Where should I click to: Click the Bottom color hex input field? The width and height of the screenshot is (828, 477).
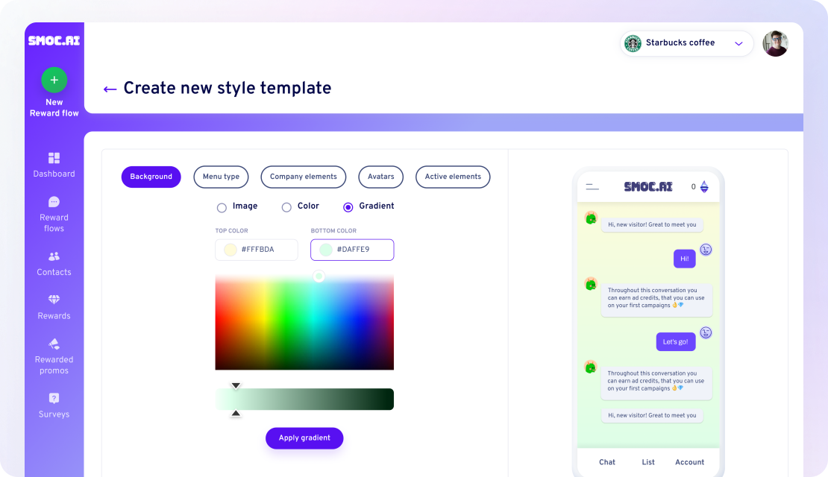pyautogui.click(x=352, y=250)
